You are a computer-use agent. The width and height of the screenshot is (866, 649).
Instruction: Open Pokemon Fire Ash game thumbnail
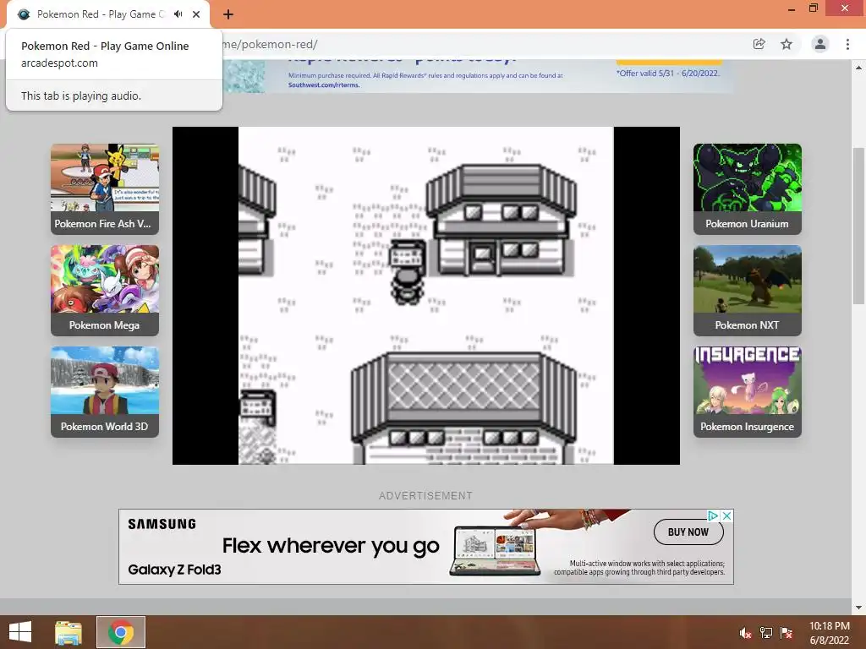point(105,188)
